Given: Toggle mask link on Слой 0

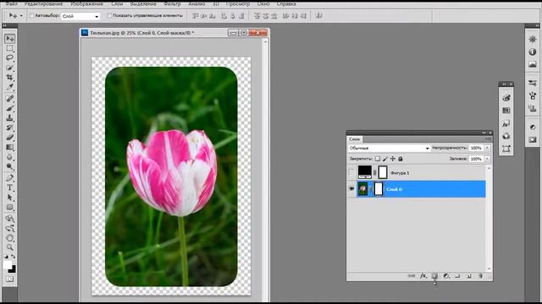Looking at the screenshot, I should (371, 189).
